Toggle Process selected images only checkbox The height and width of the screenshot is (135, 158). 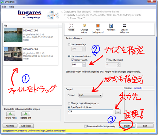pos(85,126)
